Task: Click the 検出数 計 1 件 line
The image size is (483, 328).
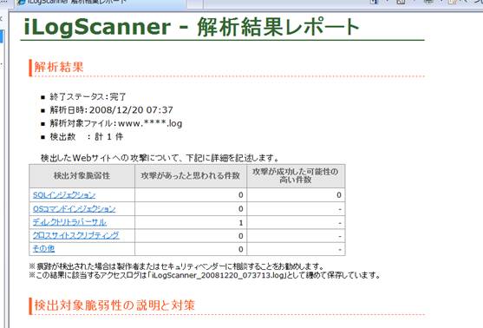Action: pos(87,136)
